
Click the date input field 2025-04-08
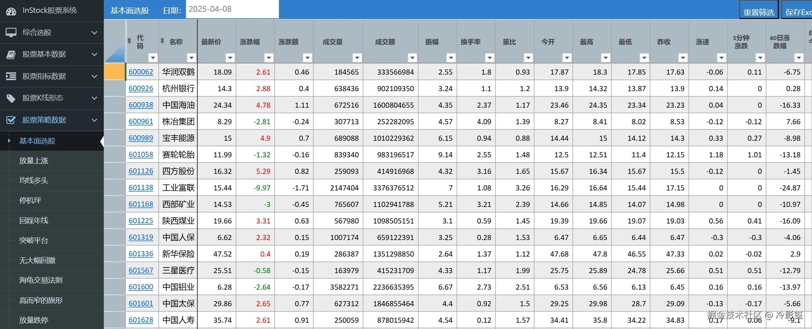tap(232, 9)
